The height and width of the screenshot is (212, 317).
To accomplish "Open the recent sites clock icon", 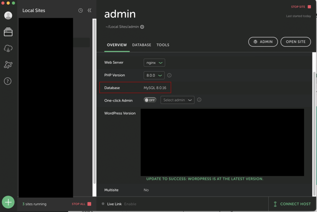I will [x=80, y=11].
